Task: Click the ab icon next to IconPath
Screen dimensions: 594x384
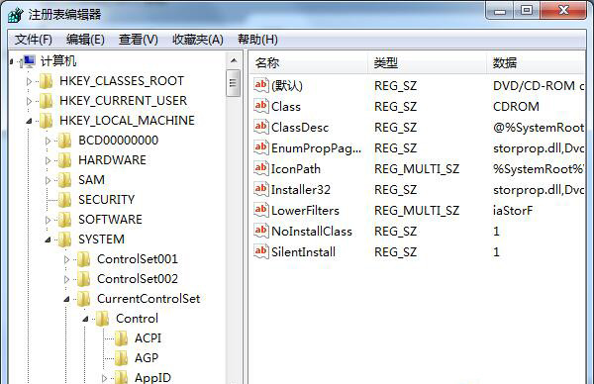Action: (x=261, y=168)
